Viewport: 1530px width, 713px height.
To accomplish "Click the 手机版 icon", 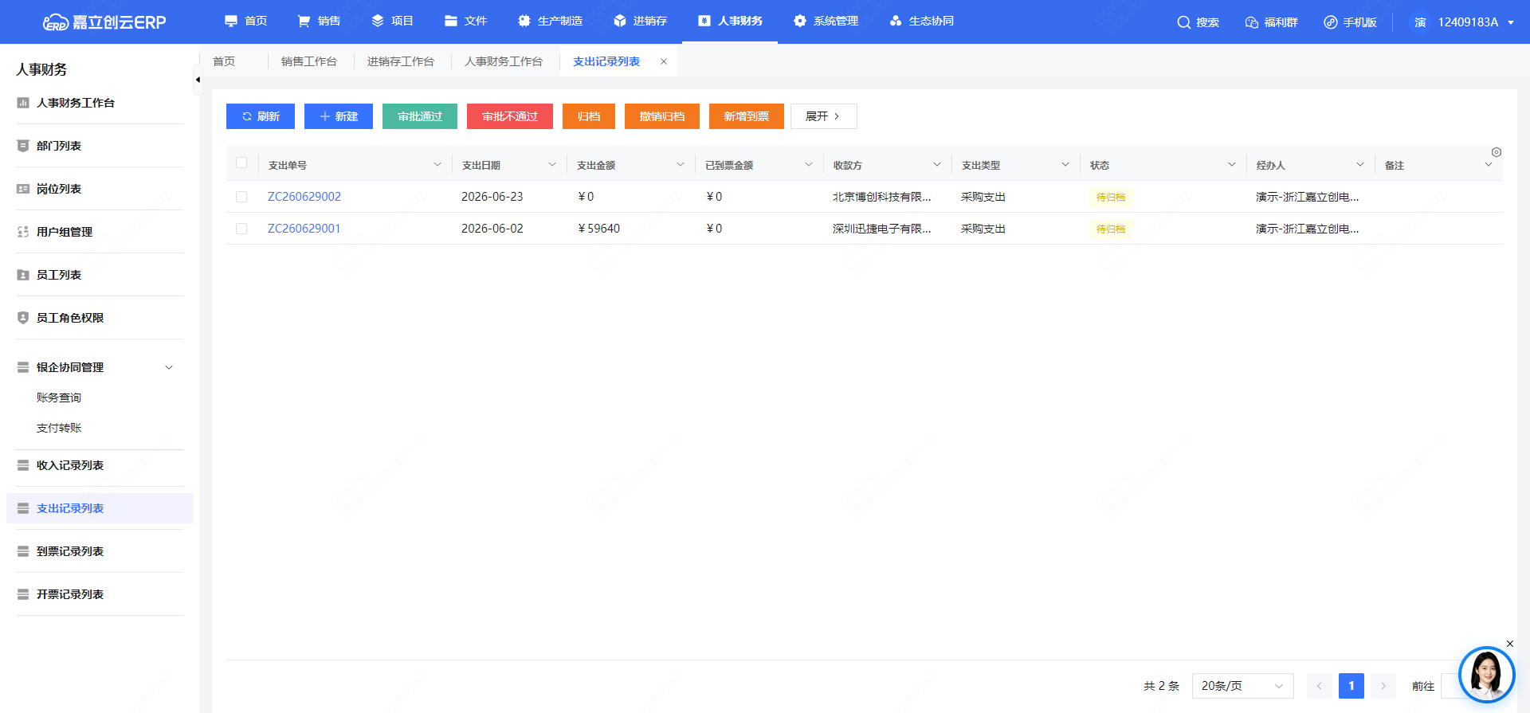I will coord(1331,22).
